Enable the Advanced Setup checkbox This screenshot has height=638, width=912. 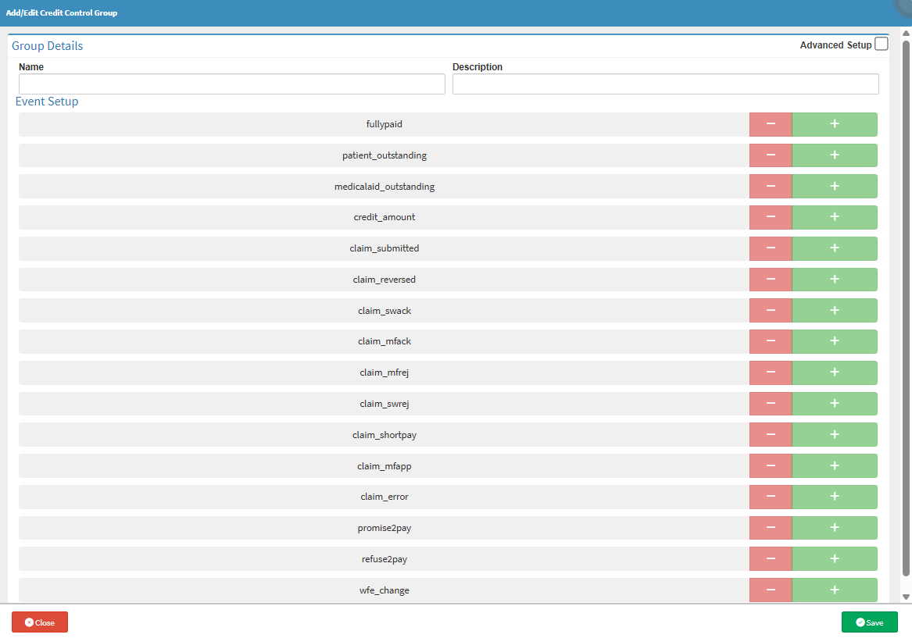pyautogui.click(x=882, y=45)
